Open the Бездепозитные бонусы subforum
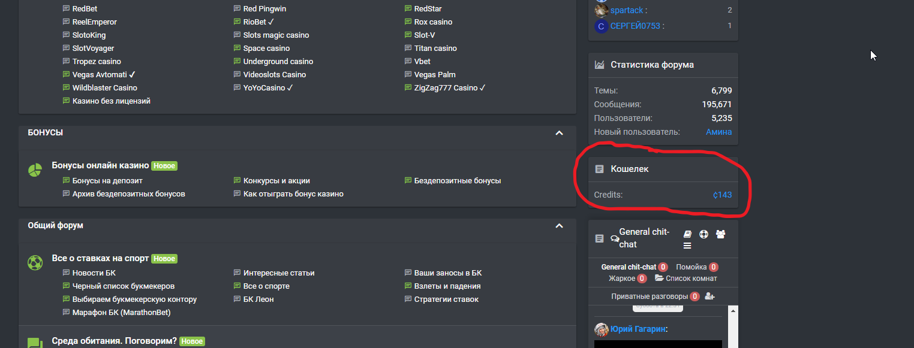The height and width of the screenshot is (348, 914). click(457, 180)
